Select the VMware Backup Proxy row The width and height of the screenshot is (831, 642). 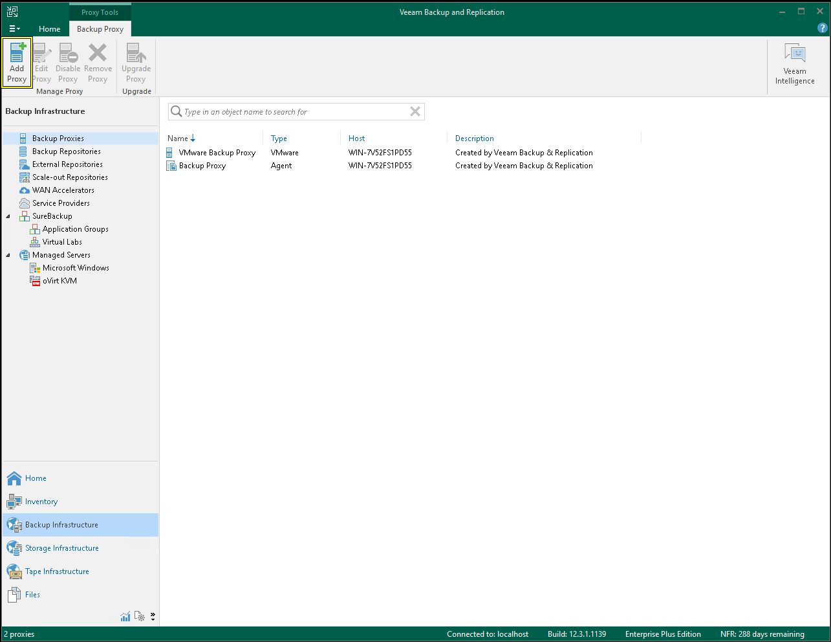(x=217, y=153)
